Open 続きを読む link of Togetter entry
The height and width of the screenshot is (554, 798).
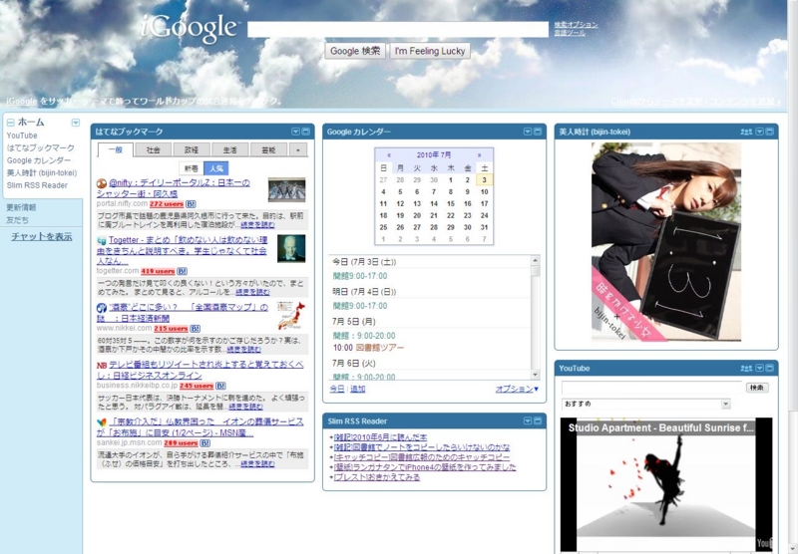[x=253, y=292]
